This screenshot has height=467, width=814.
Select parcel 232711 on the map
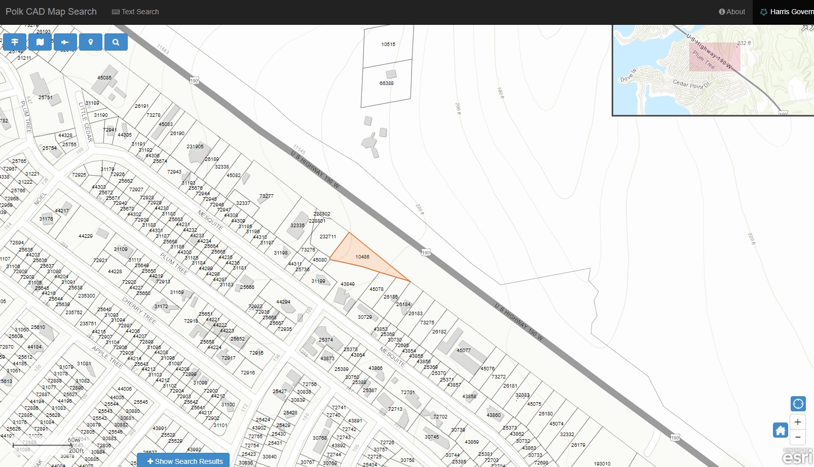point(328,237)
